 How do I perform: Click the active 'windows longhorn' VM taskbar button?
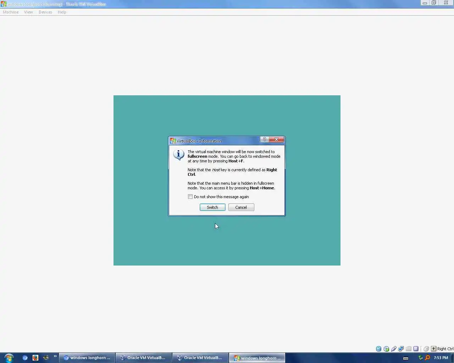257,358
